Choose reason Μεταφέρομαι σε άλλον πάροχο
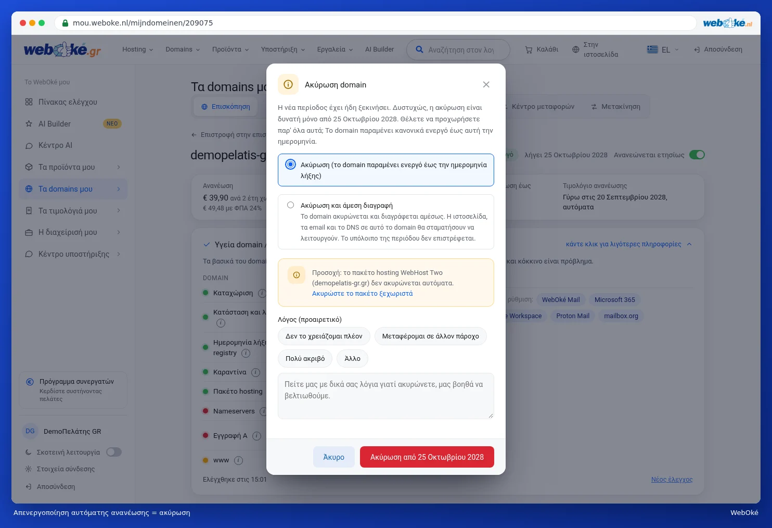Image resolution: width=772 pixels, height=528 pixels. 430,336
